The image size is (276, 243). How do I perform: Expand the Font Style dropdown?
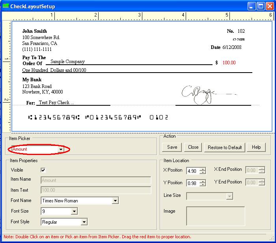[x=84, y=222]
